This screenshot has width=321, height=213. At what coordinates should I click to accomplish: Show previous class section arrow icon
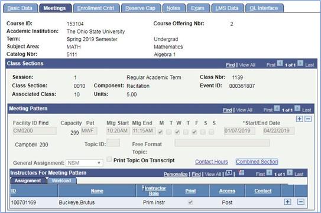(x=280, y=63)
